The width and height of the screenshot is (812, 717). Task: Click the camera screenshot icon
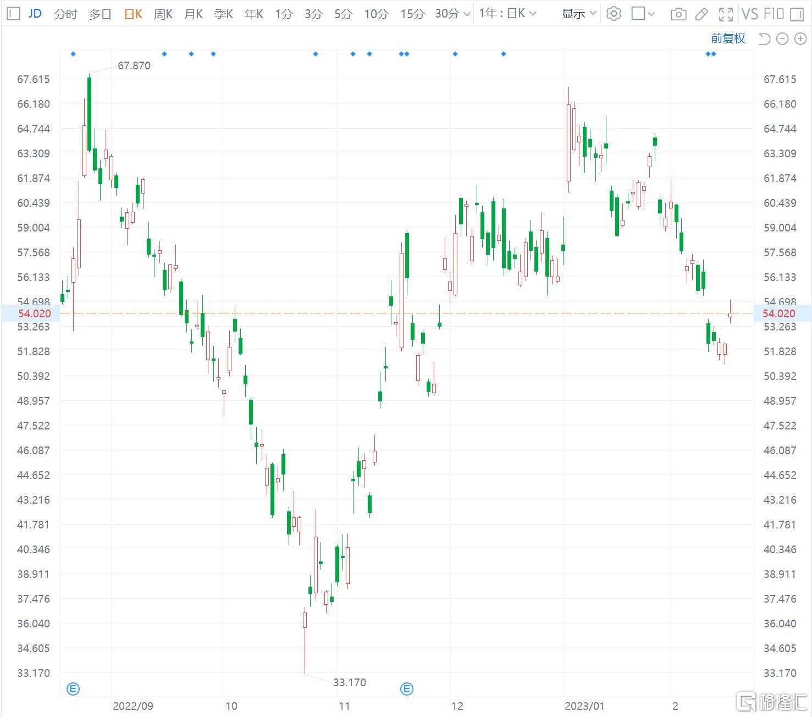coord(678,14)
